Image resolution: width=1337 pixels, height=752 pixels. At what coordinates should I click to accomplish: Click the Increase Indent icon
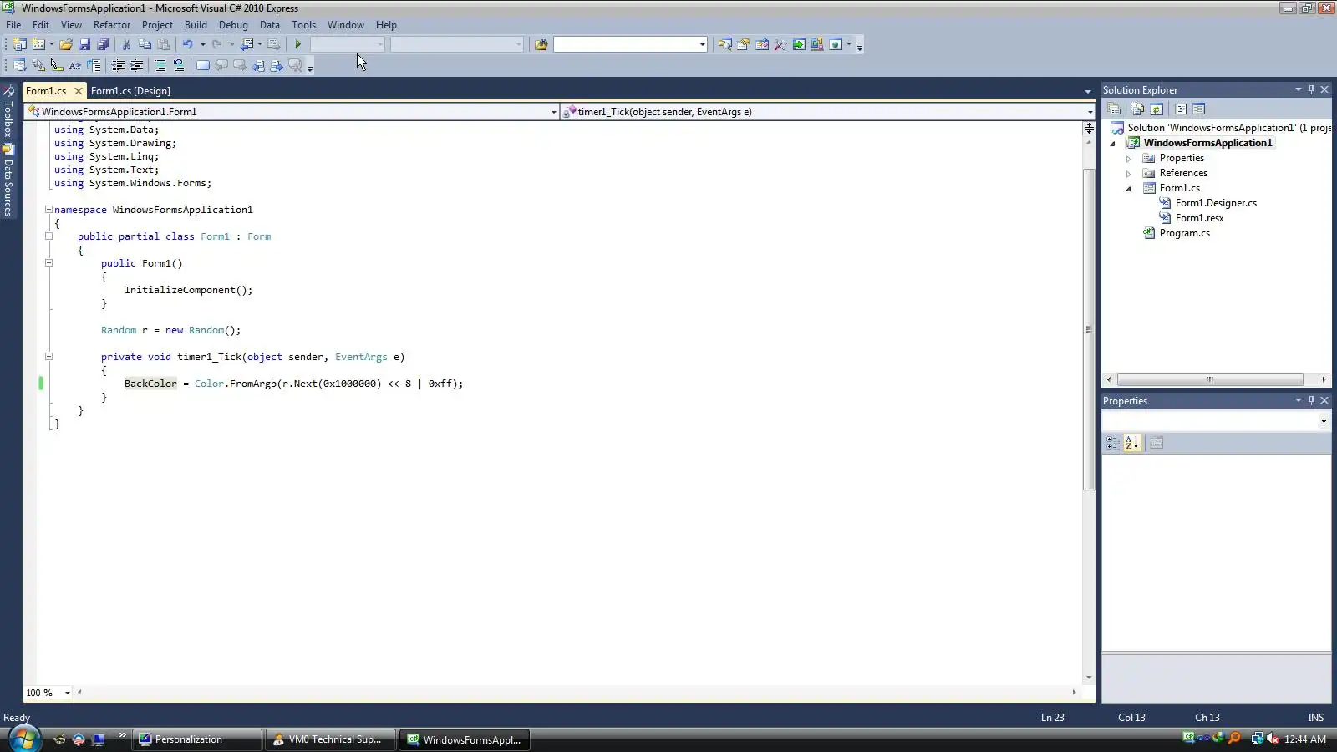(137, 65)
